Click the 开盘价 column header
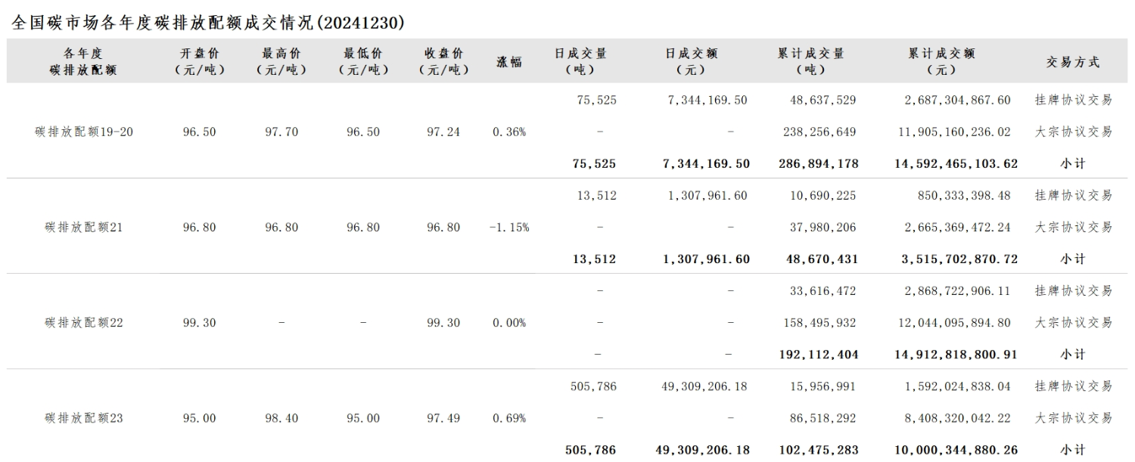 coord(200,61)
